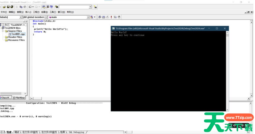Collapse the Source Files tree folder
The height and width of the screenshot is (134, 255).
click(x=3, y=31)
